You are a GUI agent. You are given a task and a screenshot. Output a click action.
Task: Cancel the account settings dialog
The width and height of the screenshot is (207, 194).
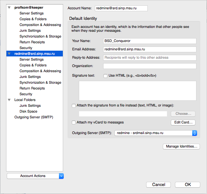click(159, 184)
